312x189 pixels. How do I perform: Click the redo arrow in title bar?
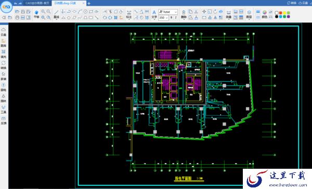[20, 4]
